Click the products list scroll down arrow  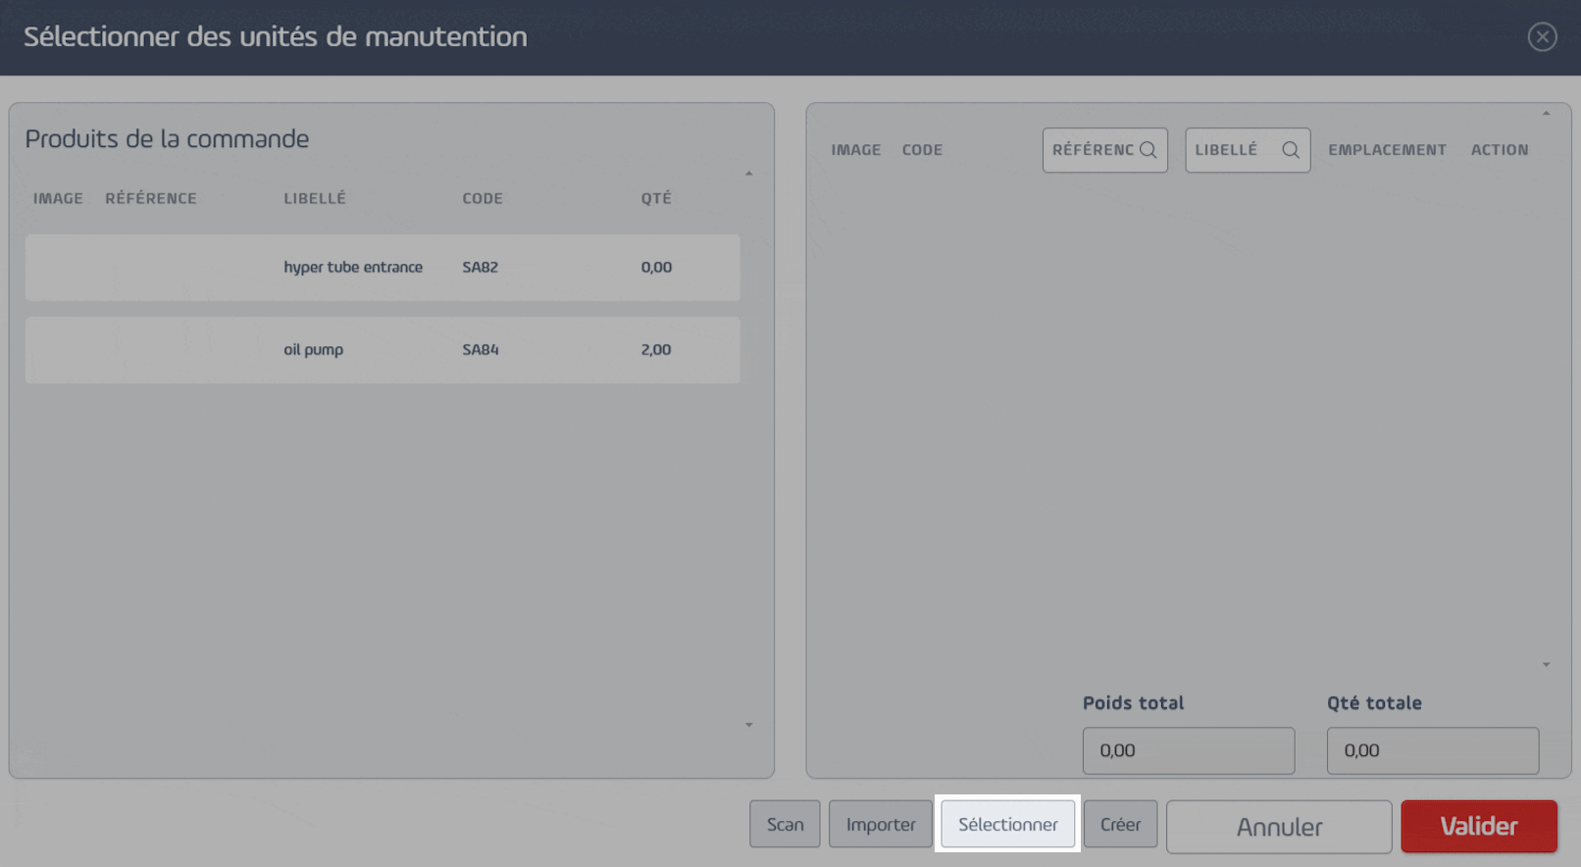(x=748, y=725)
